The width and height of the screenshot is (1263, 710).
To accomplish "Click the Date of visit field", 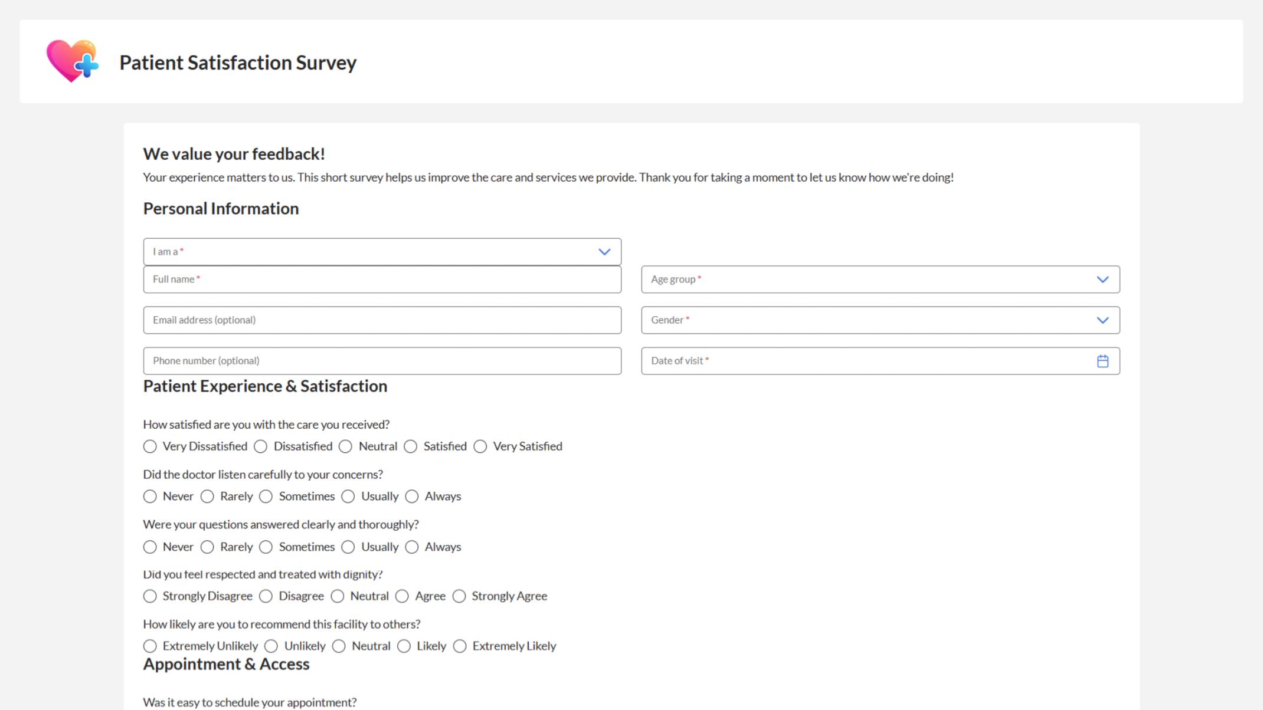I will [x=856, y=360].
